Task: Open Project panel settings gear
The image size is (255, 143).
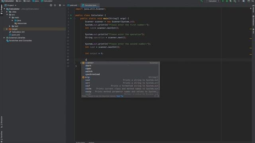Action: coord(60,5)
